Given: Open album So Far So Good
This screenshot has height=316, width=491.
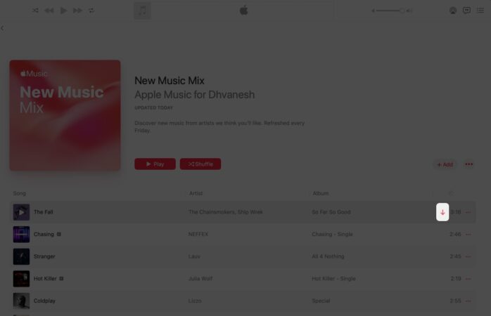Looking at the screenshot, I should pos(331,212).
